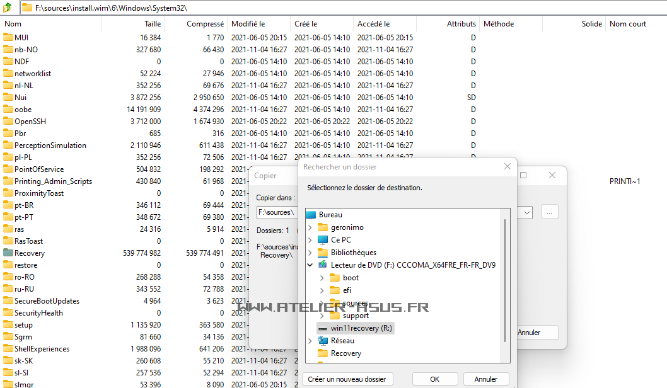Screen dimensions: 667x388
Task: Open the Recovery folder in the file list
Action: [x=30, y=253]
